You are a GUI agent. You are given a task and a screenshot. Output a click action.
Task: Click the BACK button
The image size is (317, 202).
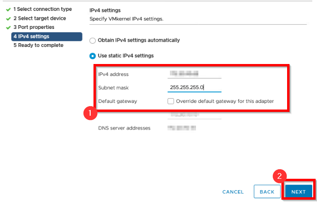[267, 192]
